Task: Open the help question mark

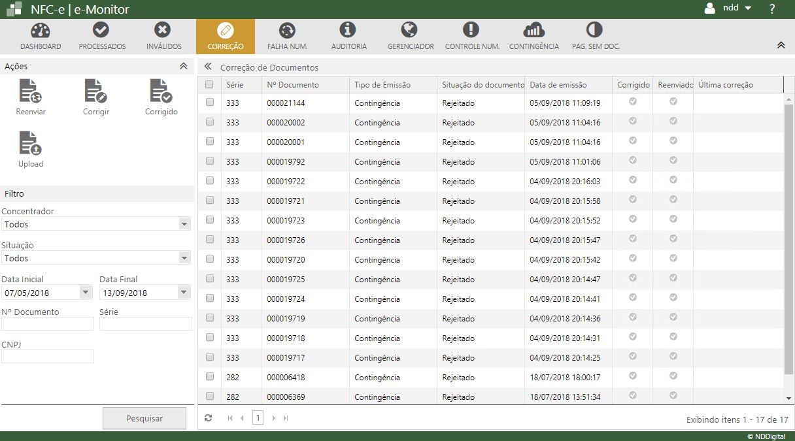Action: coord(772,9)
